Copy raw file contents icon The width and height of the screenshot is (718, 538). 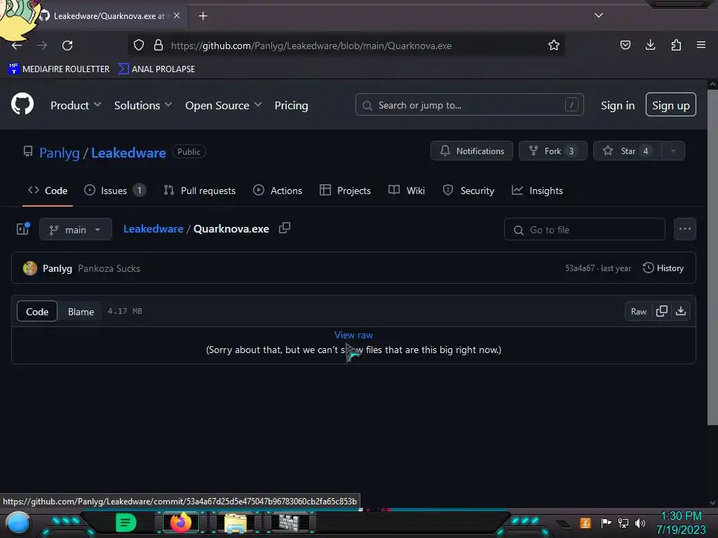pyautogui.click(x=662, y=312)
